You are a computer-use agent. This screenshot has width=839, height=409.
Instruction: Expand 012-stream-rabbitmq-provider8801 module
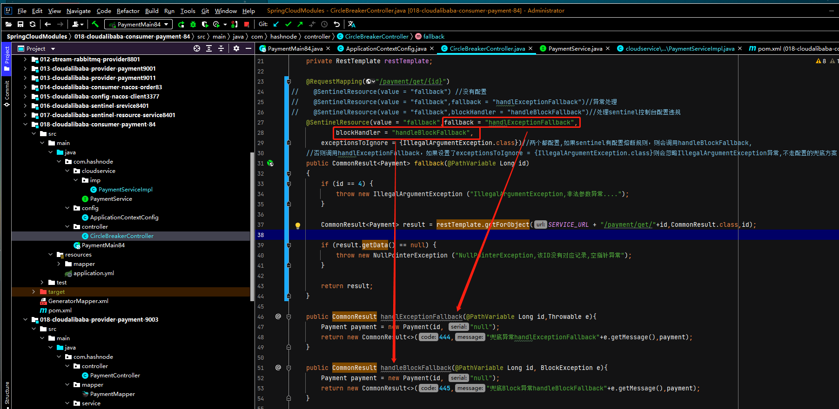pyautogui.click(x=25, y=59)
